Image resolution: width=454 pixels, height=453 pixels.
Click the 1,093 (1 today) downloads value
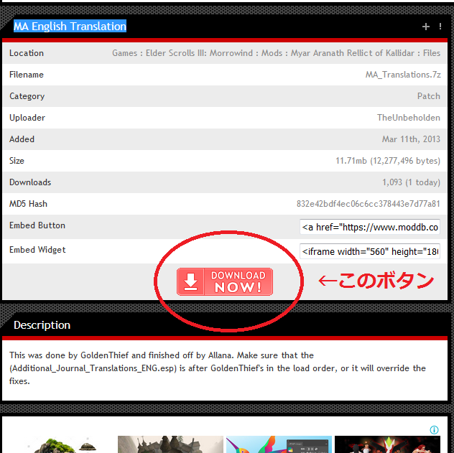pyautogui.click(x=411, y=182)
